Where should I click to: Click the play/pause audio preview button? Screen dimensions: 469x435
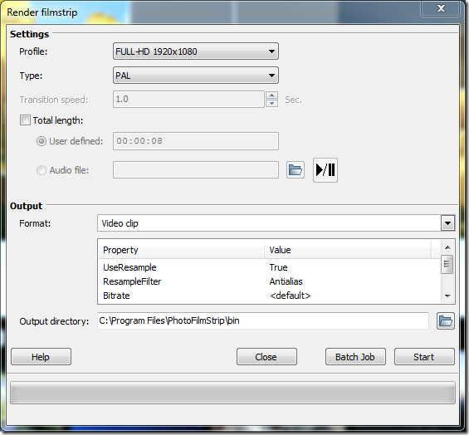point(325,170)
